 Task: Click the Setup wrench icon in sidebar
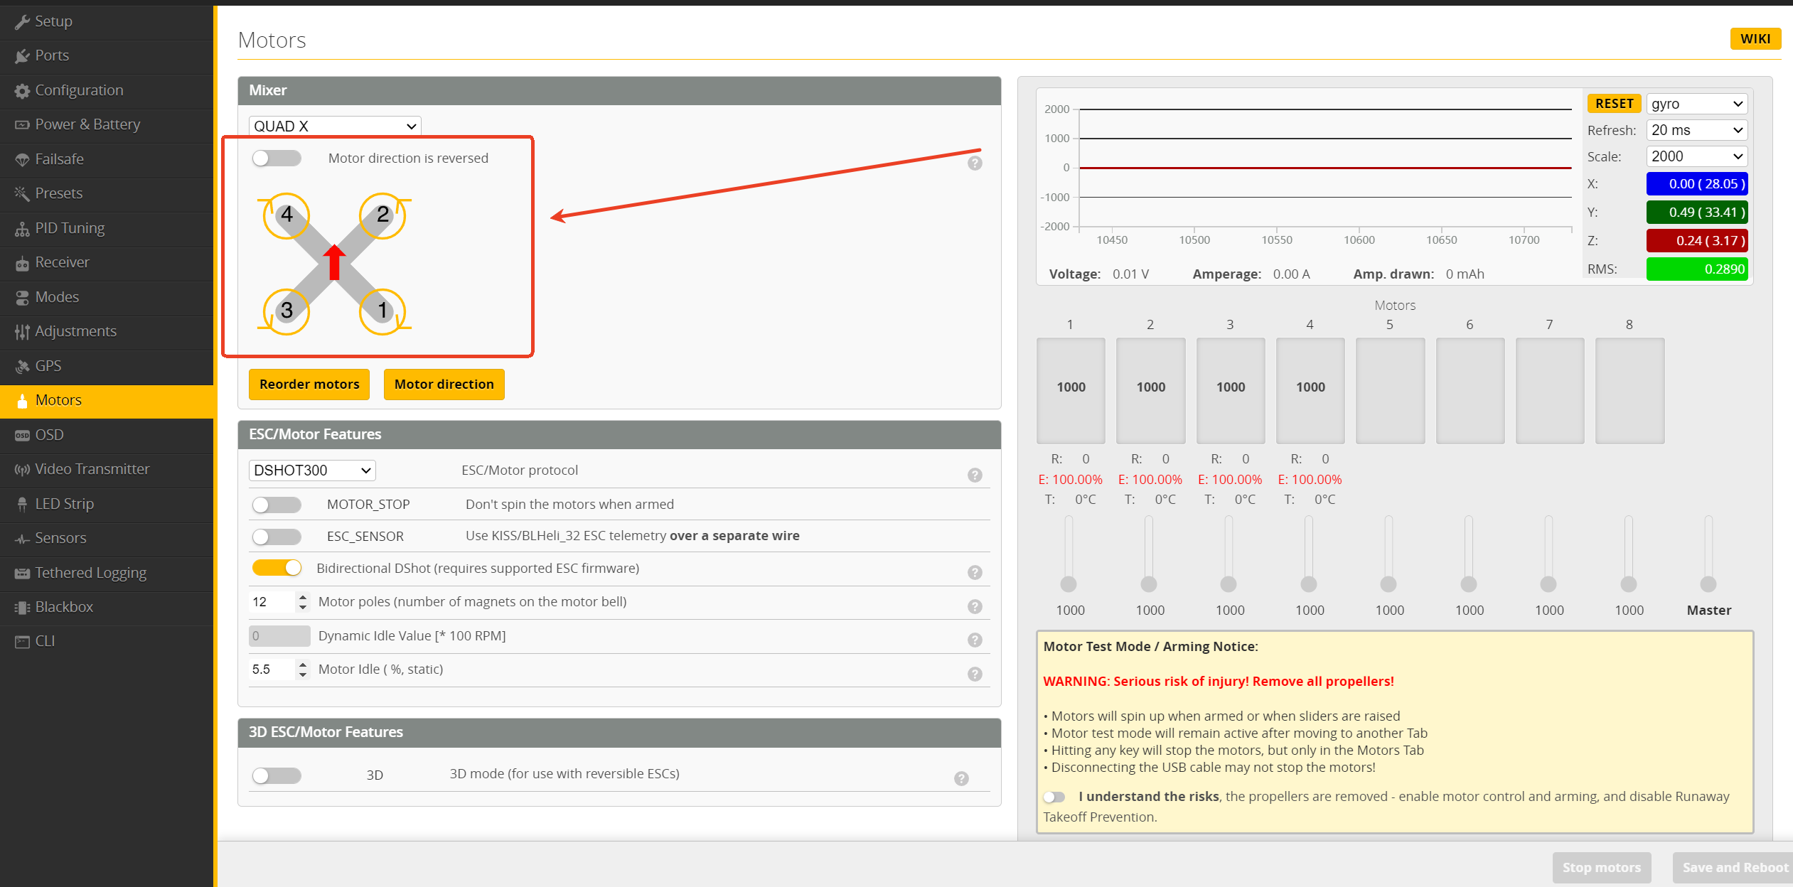point(22,22)
